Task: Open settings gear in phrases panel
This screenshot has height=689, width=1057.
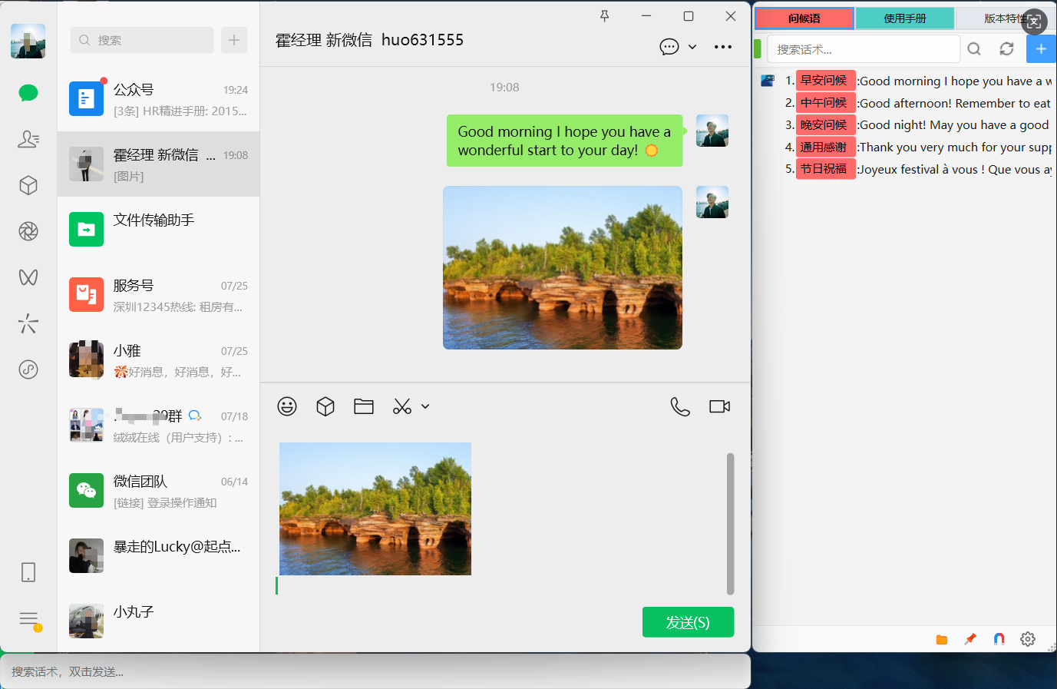Action: click(1028, 639)
